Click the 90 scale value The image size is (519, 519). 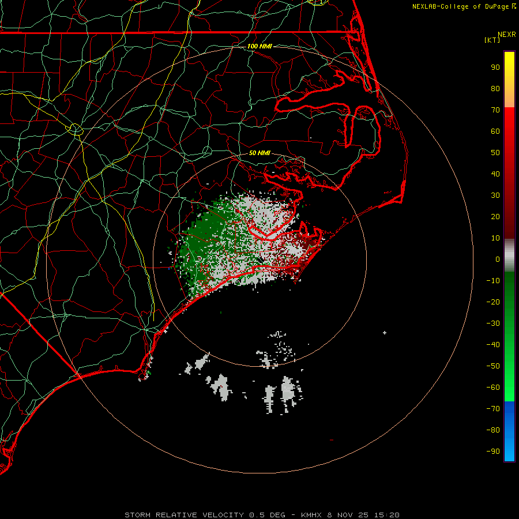495,67
